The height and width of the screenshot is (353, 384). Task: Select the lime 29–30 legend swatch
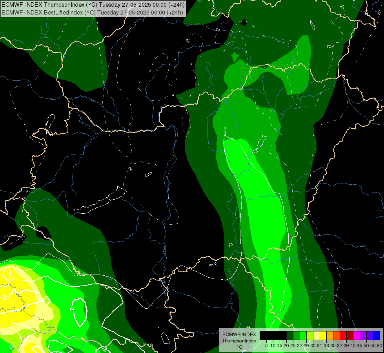point(310,335)
